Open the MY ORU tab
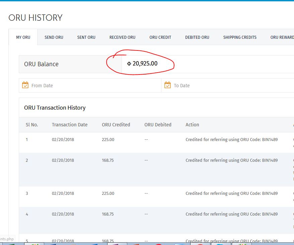Screen dimensions: 294x245 coord(23,37)
